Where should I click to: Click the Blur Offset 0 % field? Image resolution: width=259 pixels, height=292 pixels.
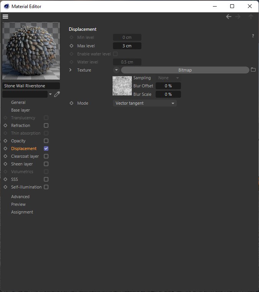(x=168, y=86)
